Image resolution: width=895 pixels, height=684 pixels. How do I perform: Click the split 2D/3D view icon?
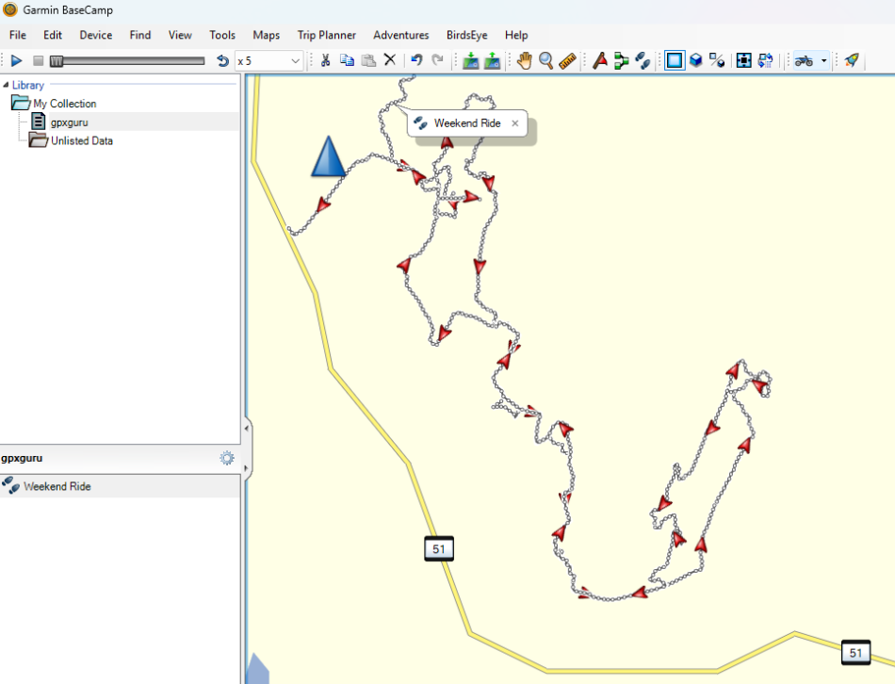(x=717, y=60)
